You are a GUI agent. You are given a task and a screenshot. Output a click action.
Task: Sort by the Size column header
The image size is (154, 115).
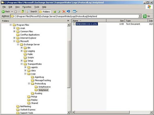(116, 21)
